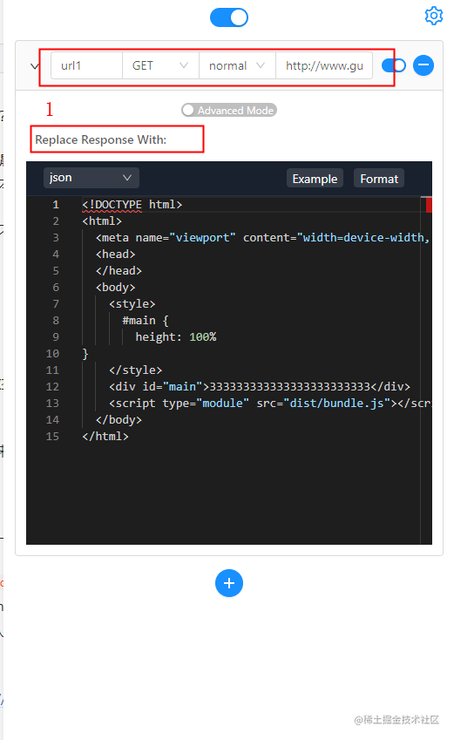Click the 'Replace Response With:' label
454x740 pixels.
(x=100, y=139)
